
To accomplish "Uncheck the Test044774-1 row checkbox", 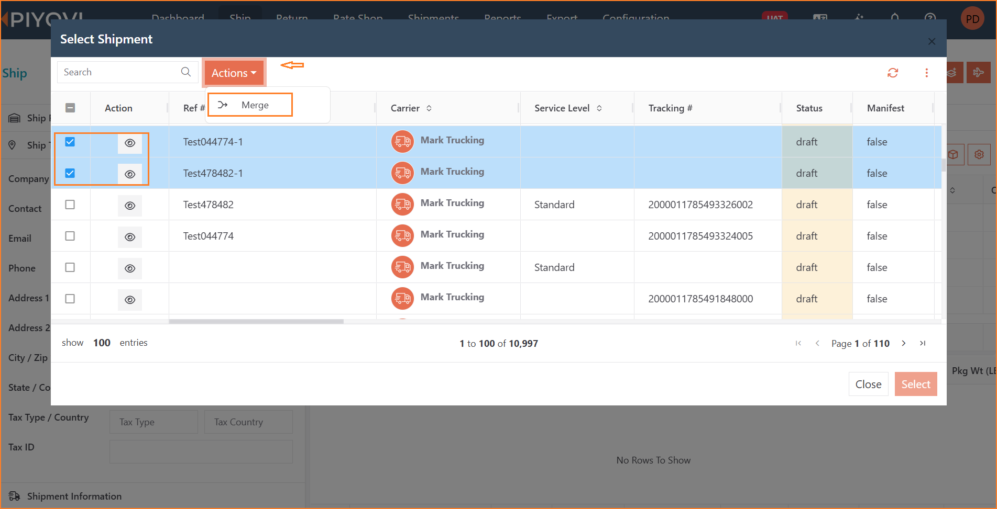I will (x=70, y=142).
